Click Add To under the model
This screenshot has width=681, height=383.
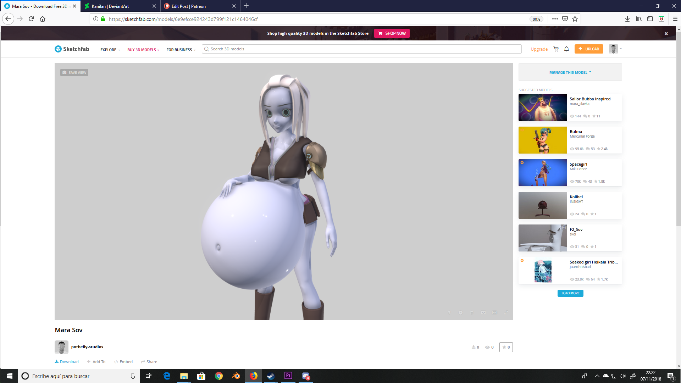96,362
